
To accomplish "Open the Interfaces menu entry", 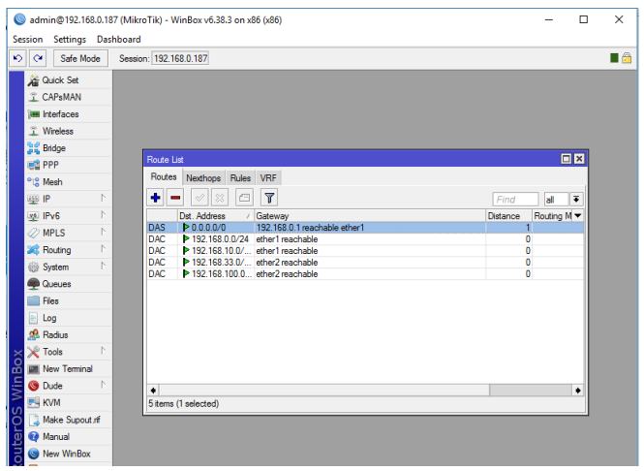I will pos(69,113).
